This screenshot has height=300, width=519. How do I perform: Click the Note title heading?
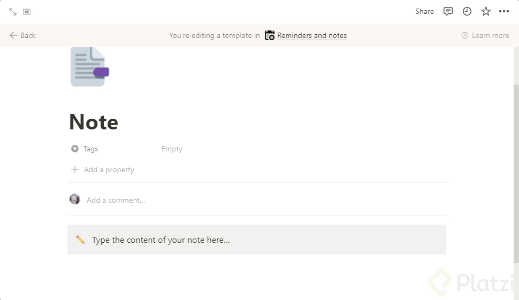click(94, 122)
